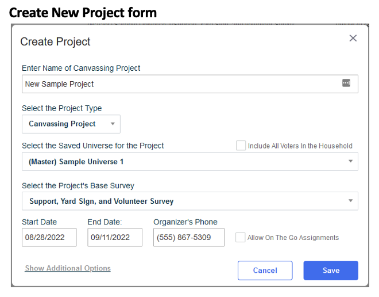Click the arrow on Canvassing Project dropdown
The width and height of the screenshot is (379, 297).
[x=113, y=124]
